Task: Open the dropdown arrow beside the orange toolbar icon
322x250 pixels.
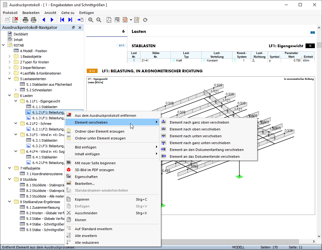Action: 131,20
